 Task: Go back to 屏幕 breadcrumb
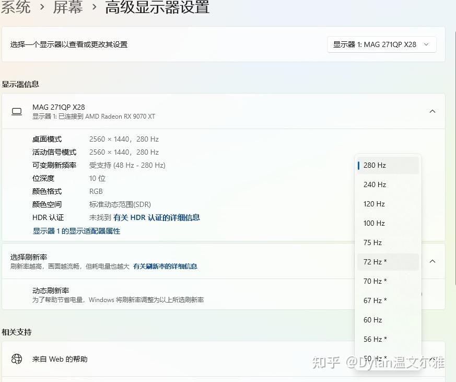pos(68,7)
